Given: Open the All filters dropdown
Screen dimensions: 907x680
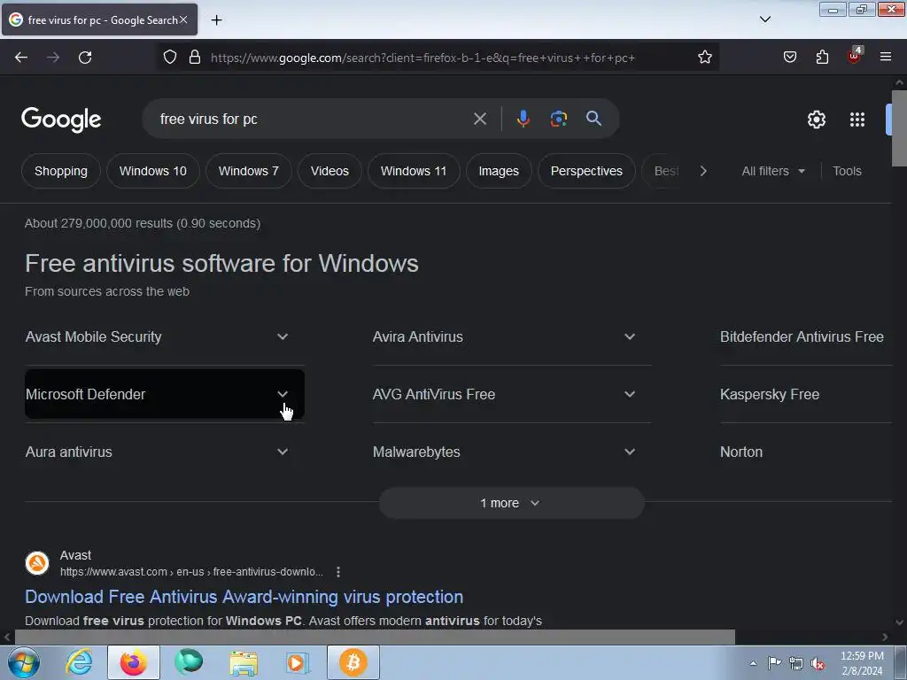Looking at the screenshot, I should (x=773, y=171).
